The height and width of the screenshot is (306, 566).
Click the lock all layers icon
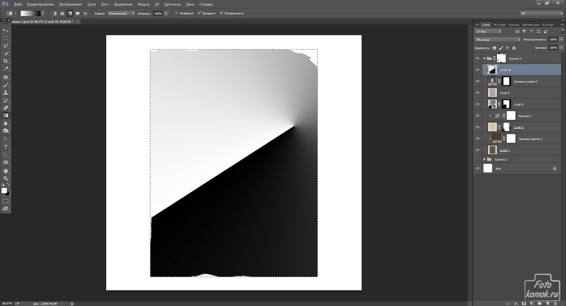click(x=513, y=48)
